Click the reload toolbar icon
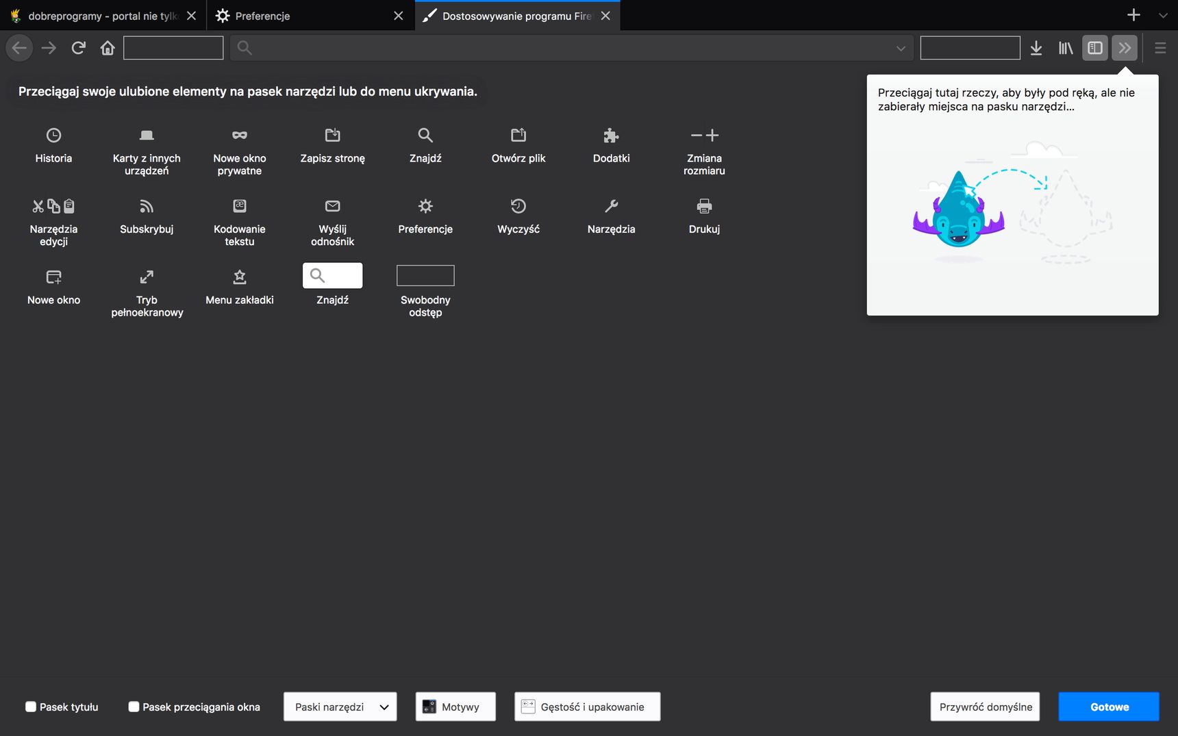Viewport: 1178px width, 736px height. coord(79,48)
